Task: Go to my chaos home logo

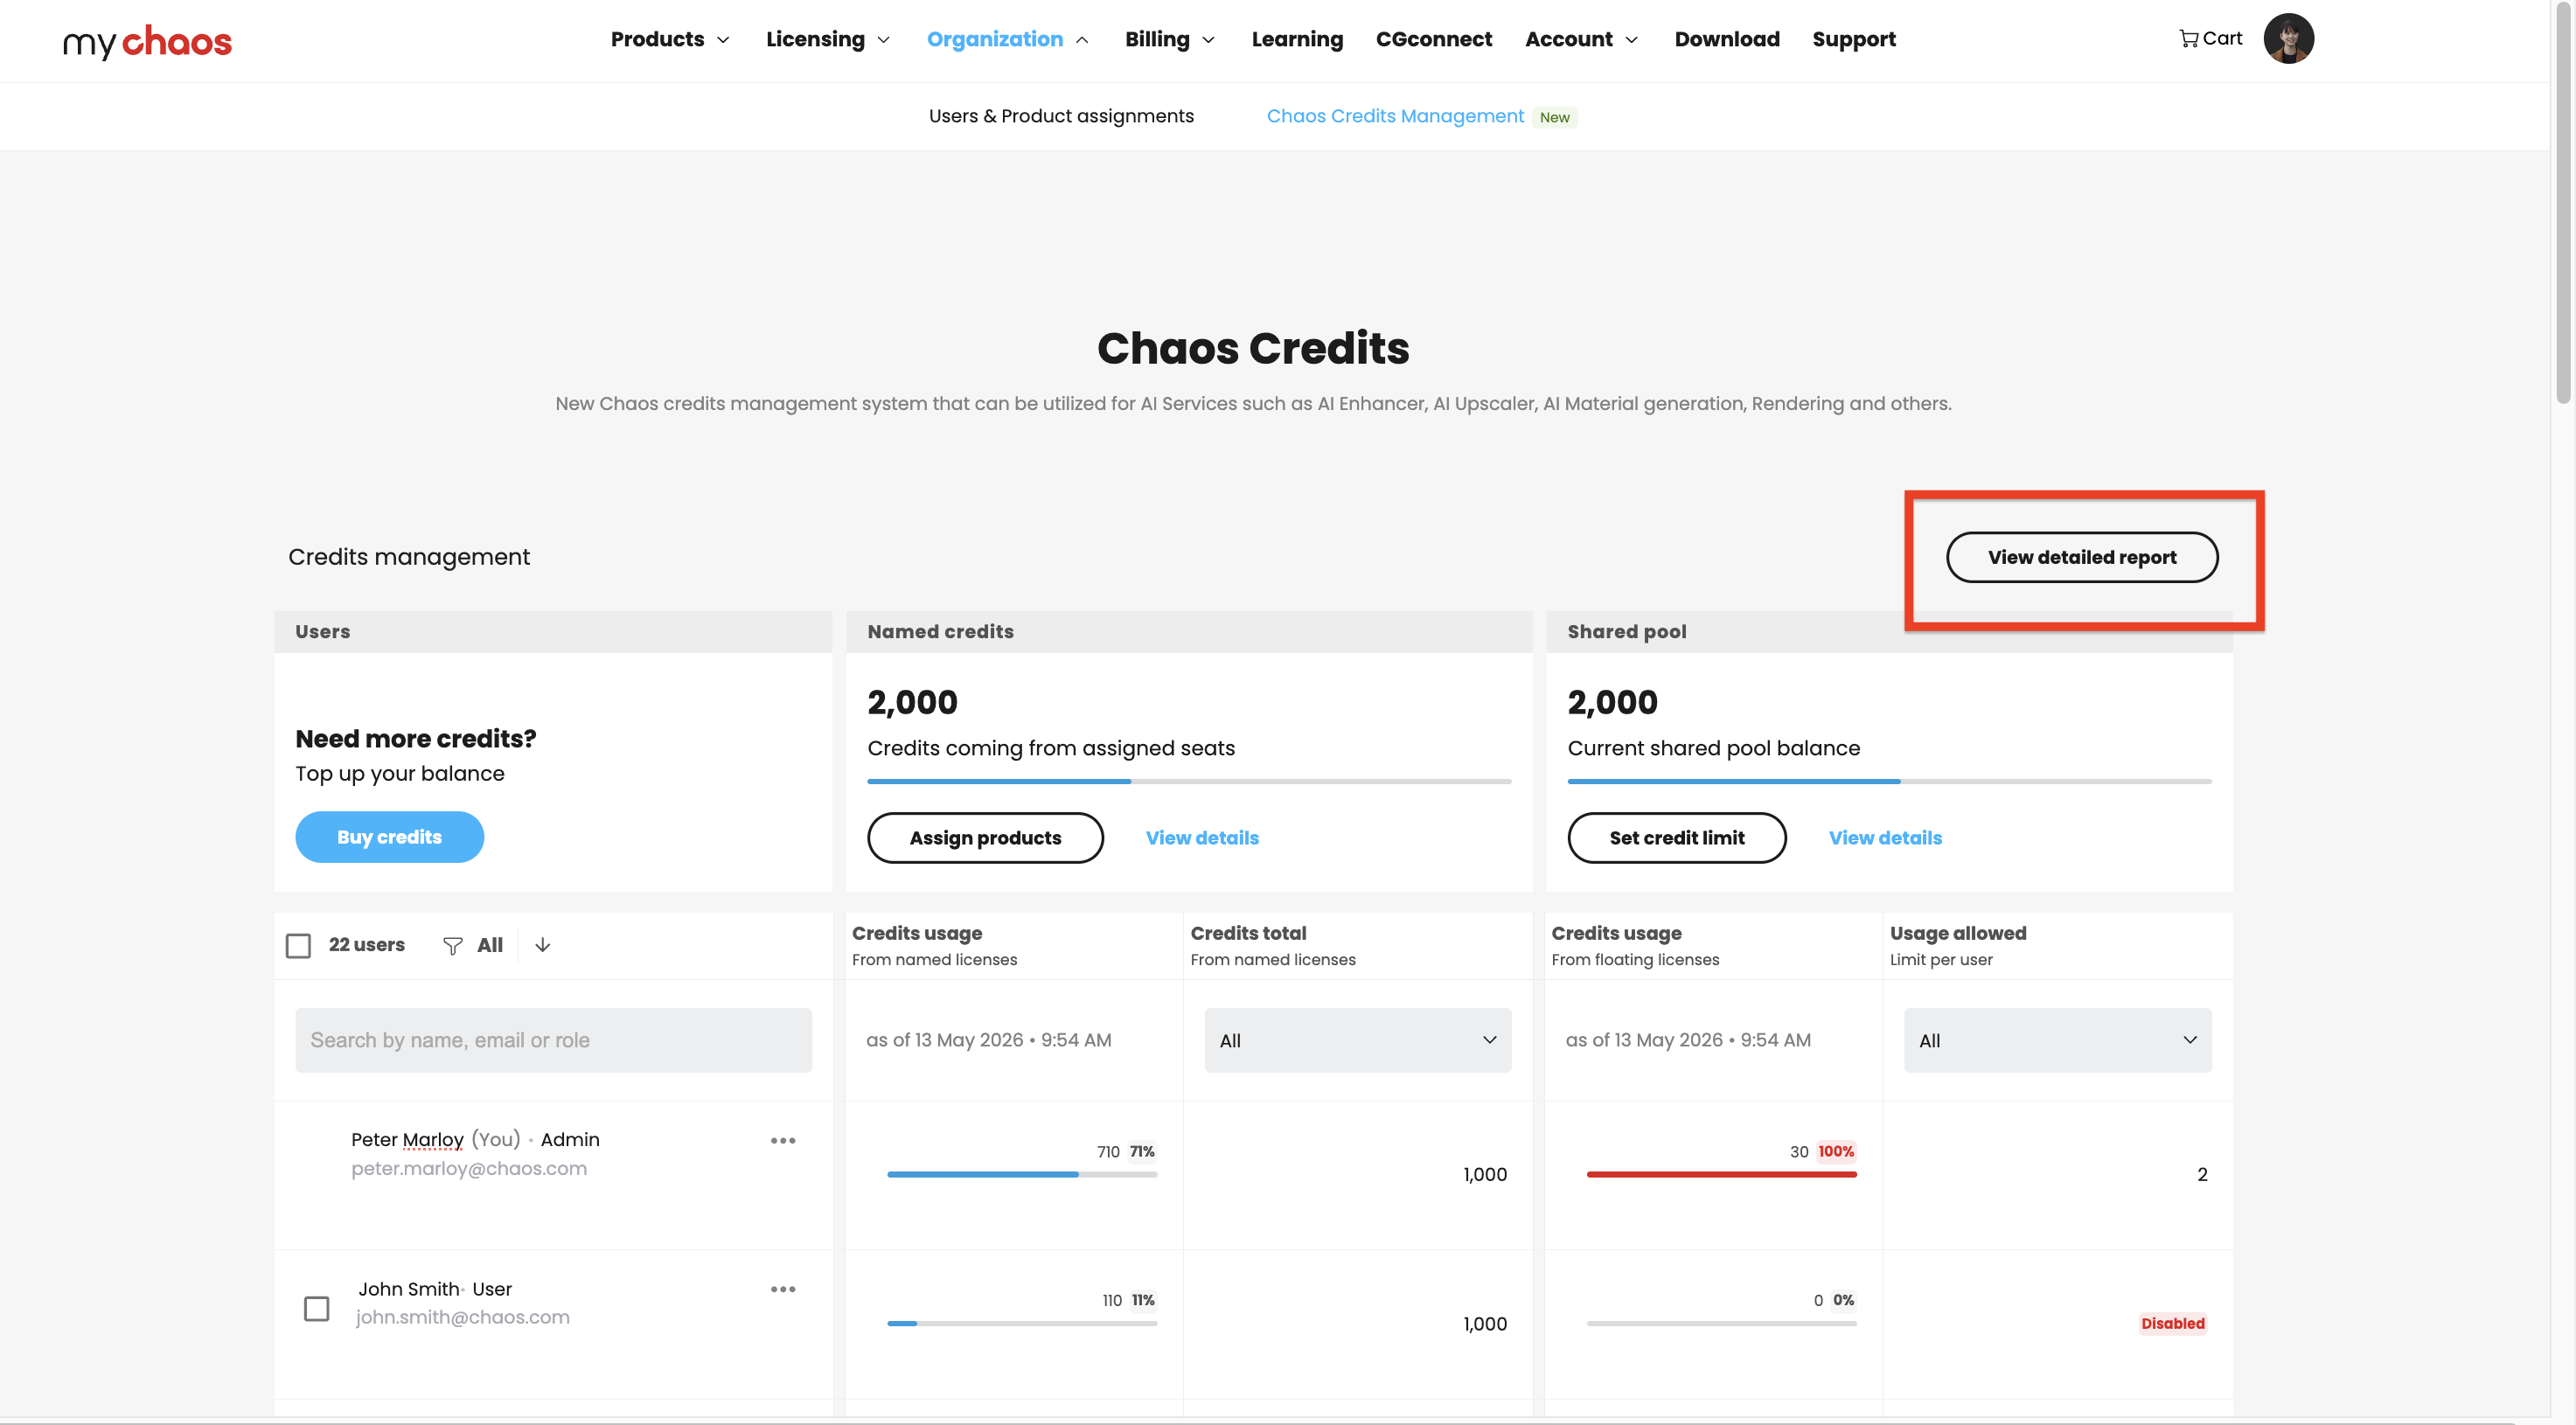Action: pyautogui.click(x=147, y=41)
